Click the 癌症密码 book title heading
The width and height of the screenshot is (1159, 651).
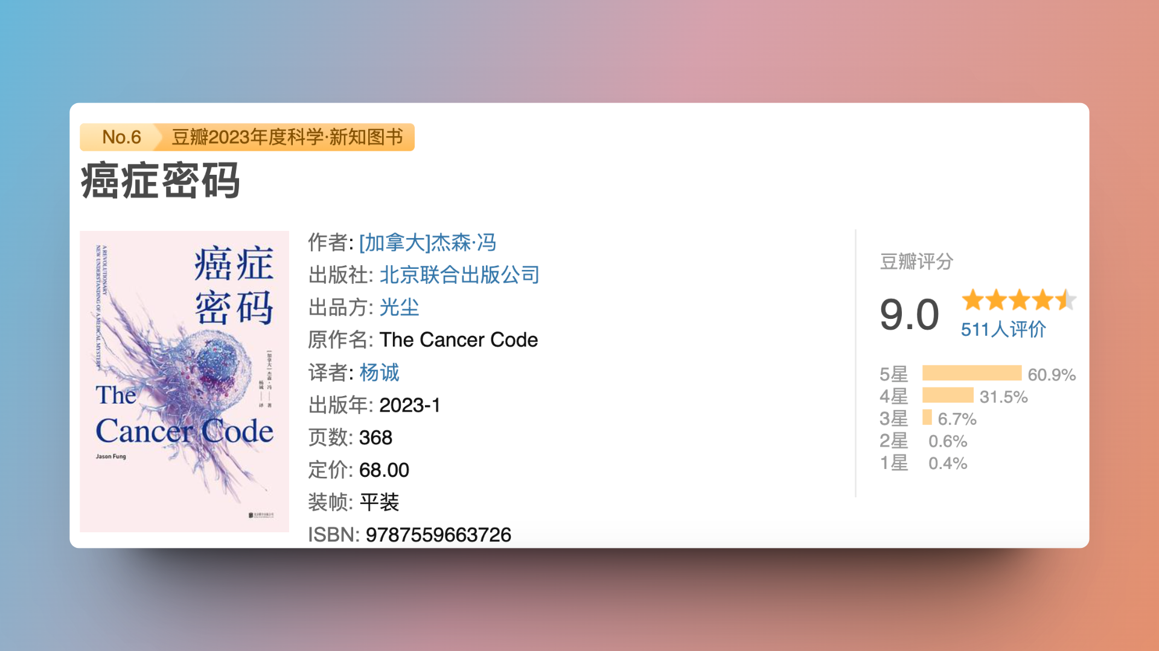click(161, 181)
